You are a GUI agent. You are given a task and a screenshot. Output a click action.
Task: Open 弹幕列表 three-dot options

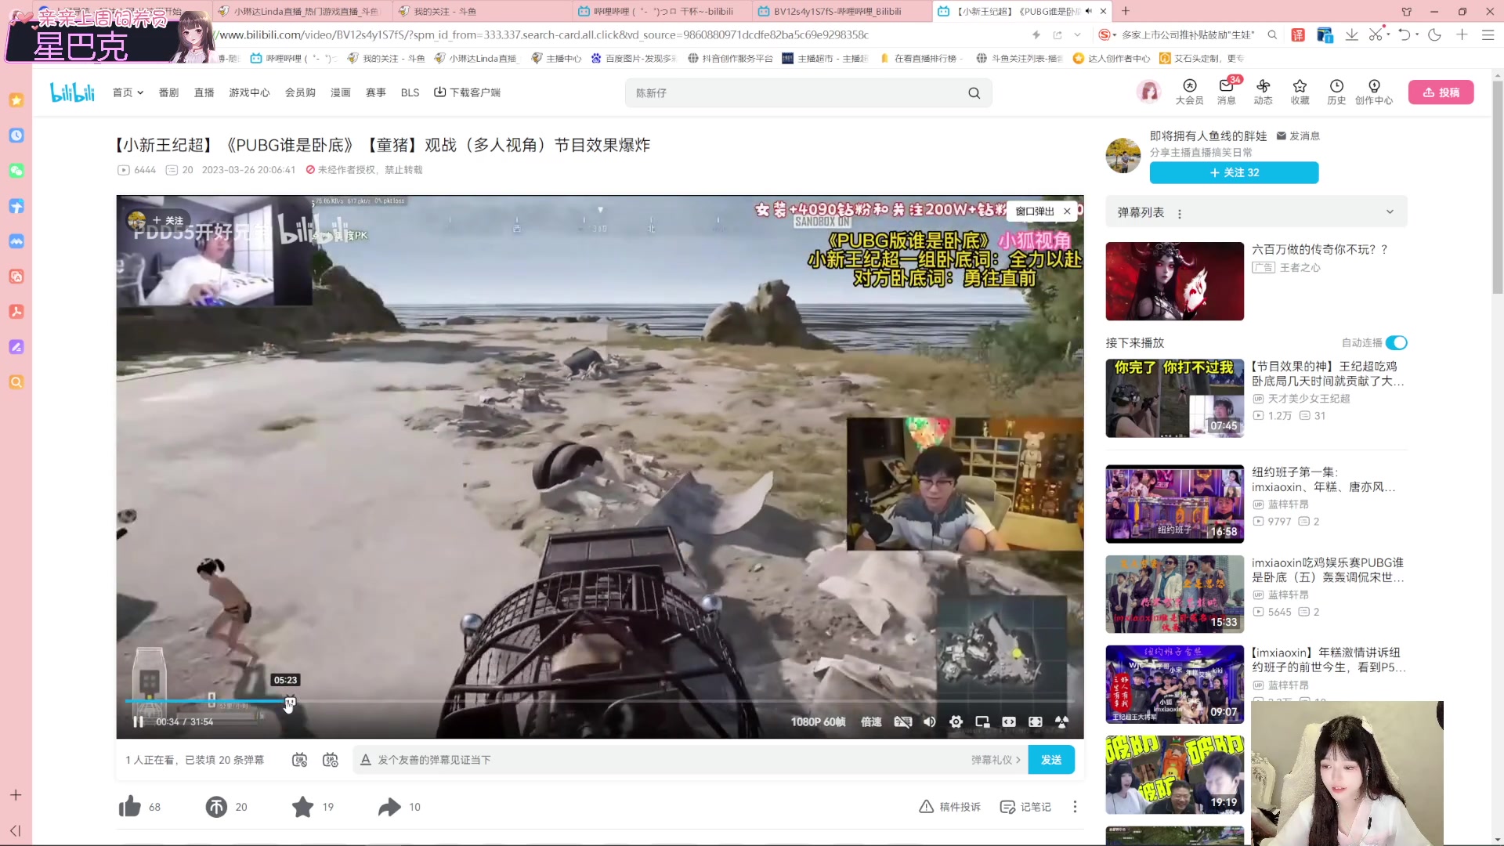(x=1179, y=213)
